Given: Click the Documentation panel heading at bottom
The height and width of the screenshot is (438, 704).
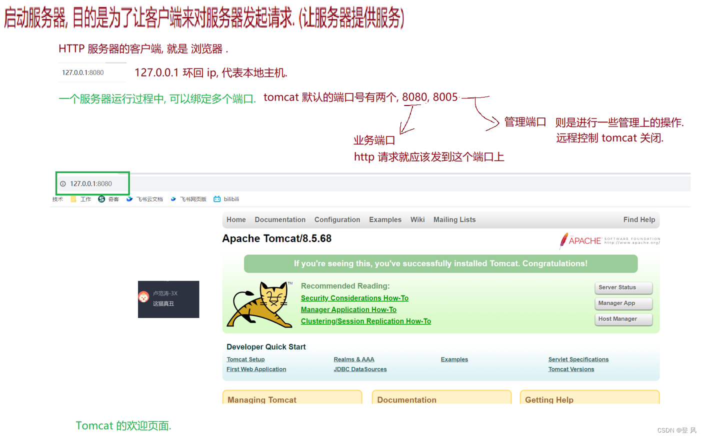Looking at the screenshot, I should pos(407,399).
